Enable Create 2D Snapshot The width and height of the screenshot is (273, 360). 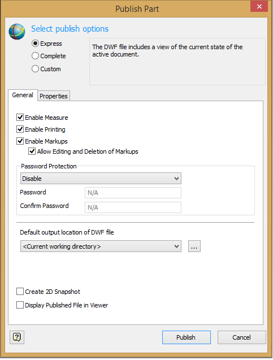click(20, 292)
